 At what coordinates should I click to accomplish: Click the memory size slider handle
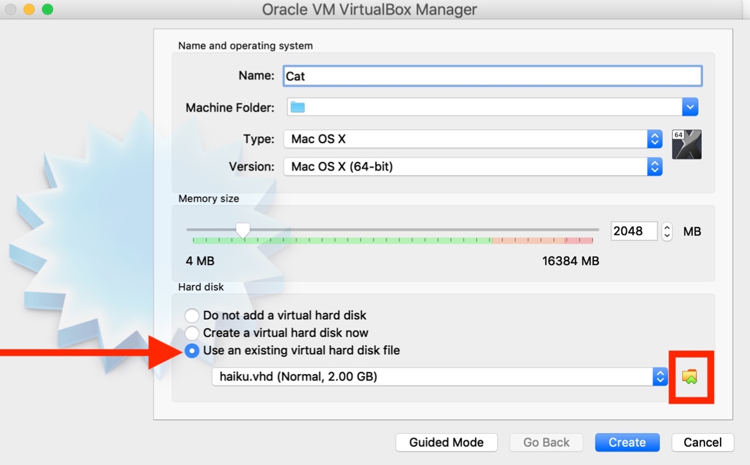(242, 231)
